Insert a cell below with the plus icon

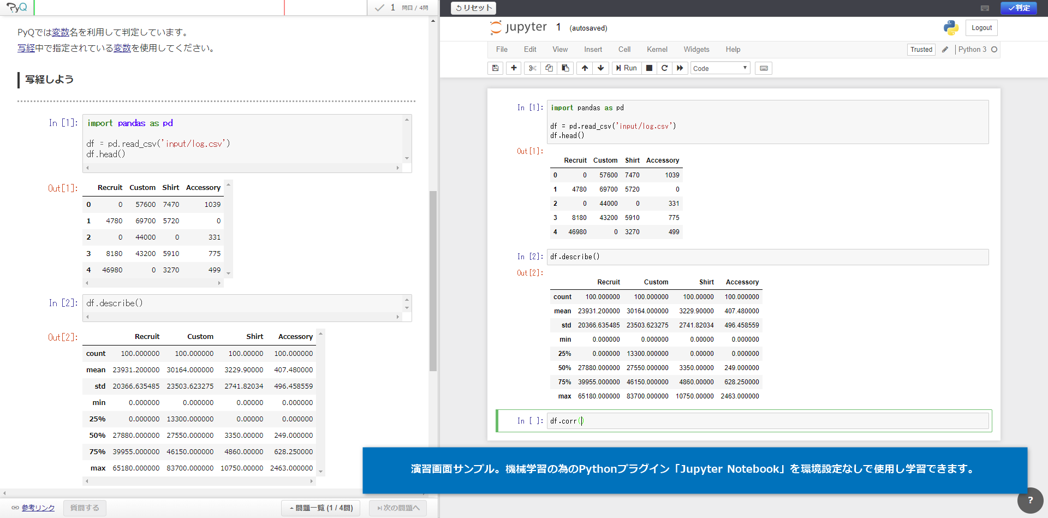pyautogui.click(x=514, y=68)
